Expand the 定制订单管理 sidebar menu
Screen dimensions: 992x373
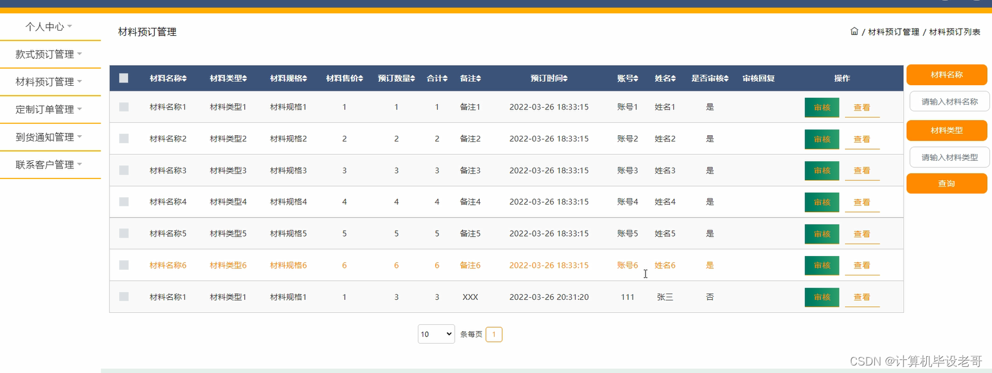tap(49, 109)
